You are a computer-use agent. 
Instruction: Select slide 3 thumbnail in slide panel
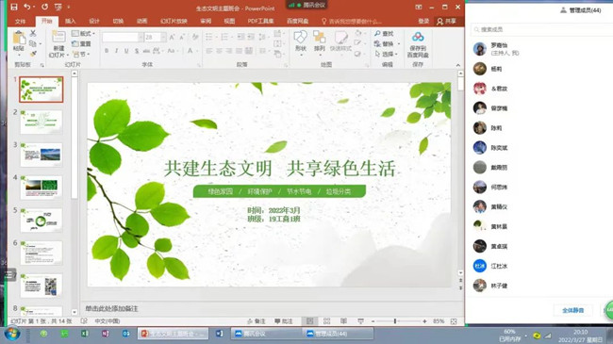(x=41, y=155)
